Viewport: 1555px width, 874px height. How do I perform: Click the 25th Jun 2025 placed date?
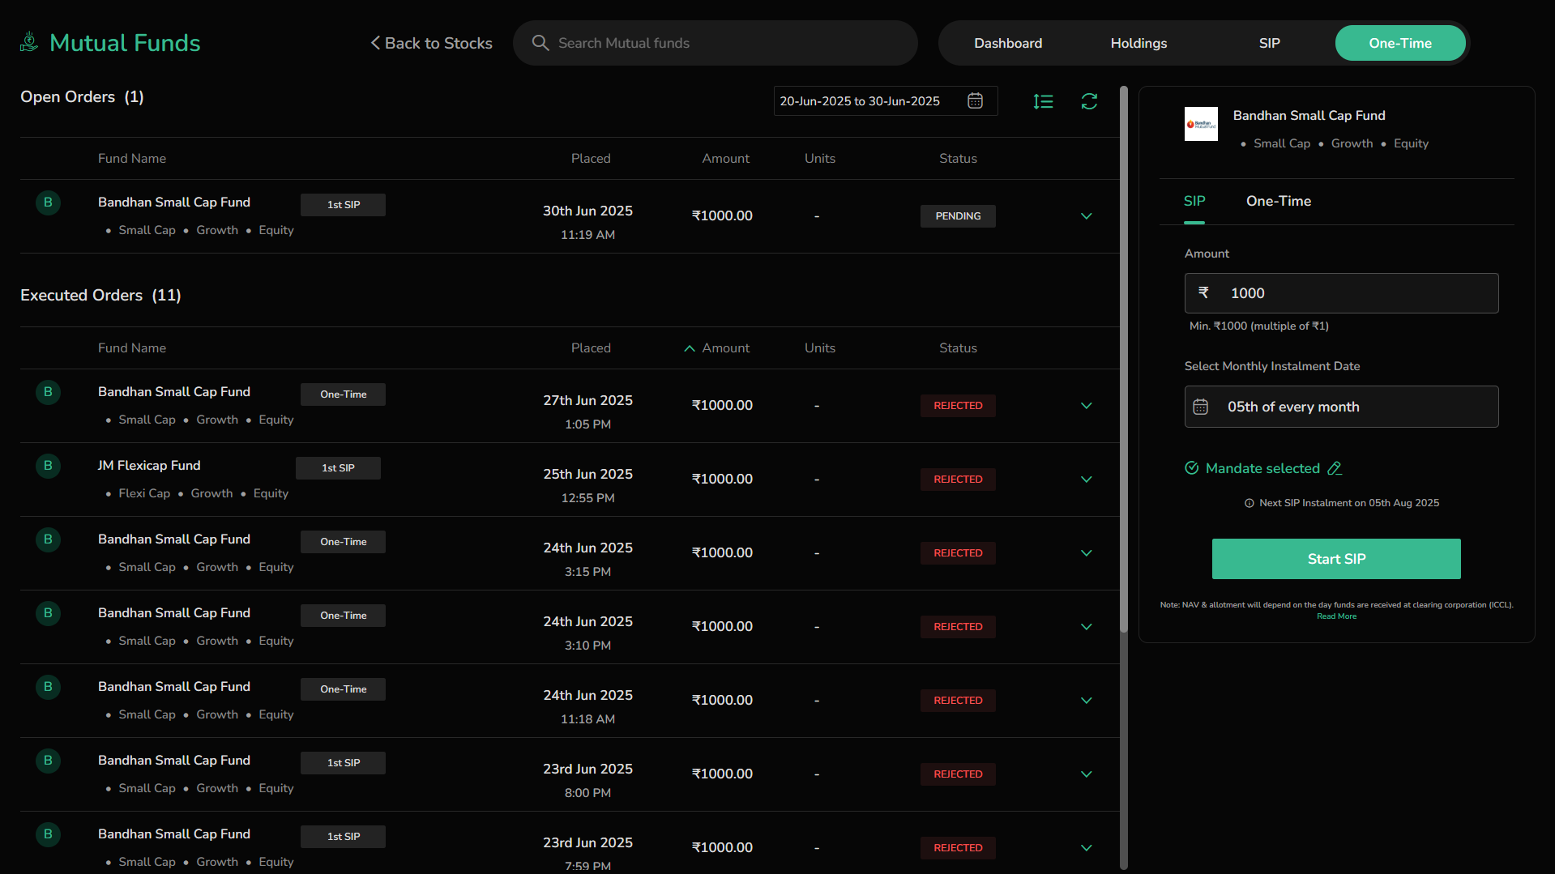coord(587,475)
